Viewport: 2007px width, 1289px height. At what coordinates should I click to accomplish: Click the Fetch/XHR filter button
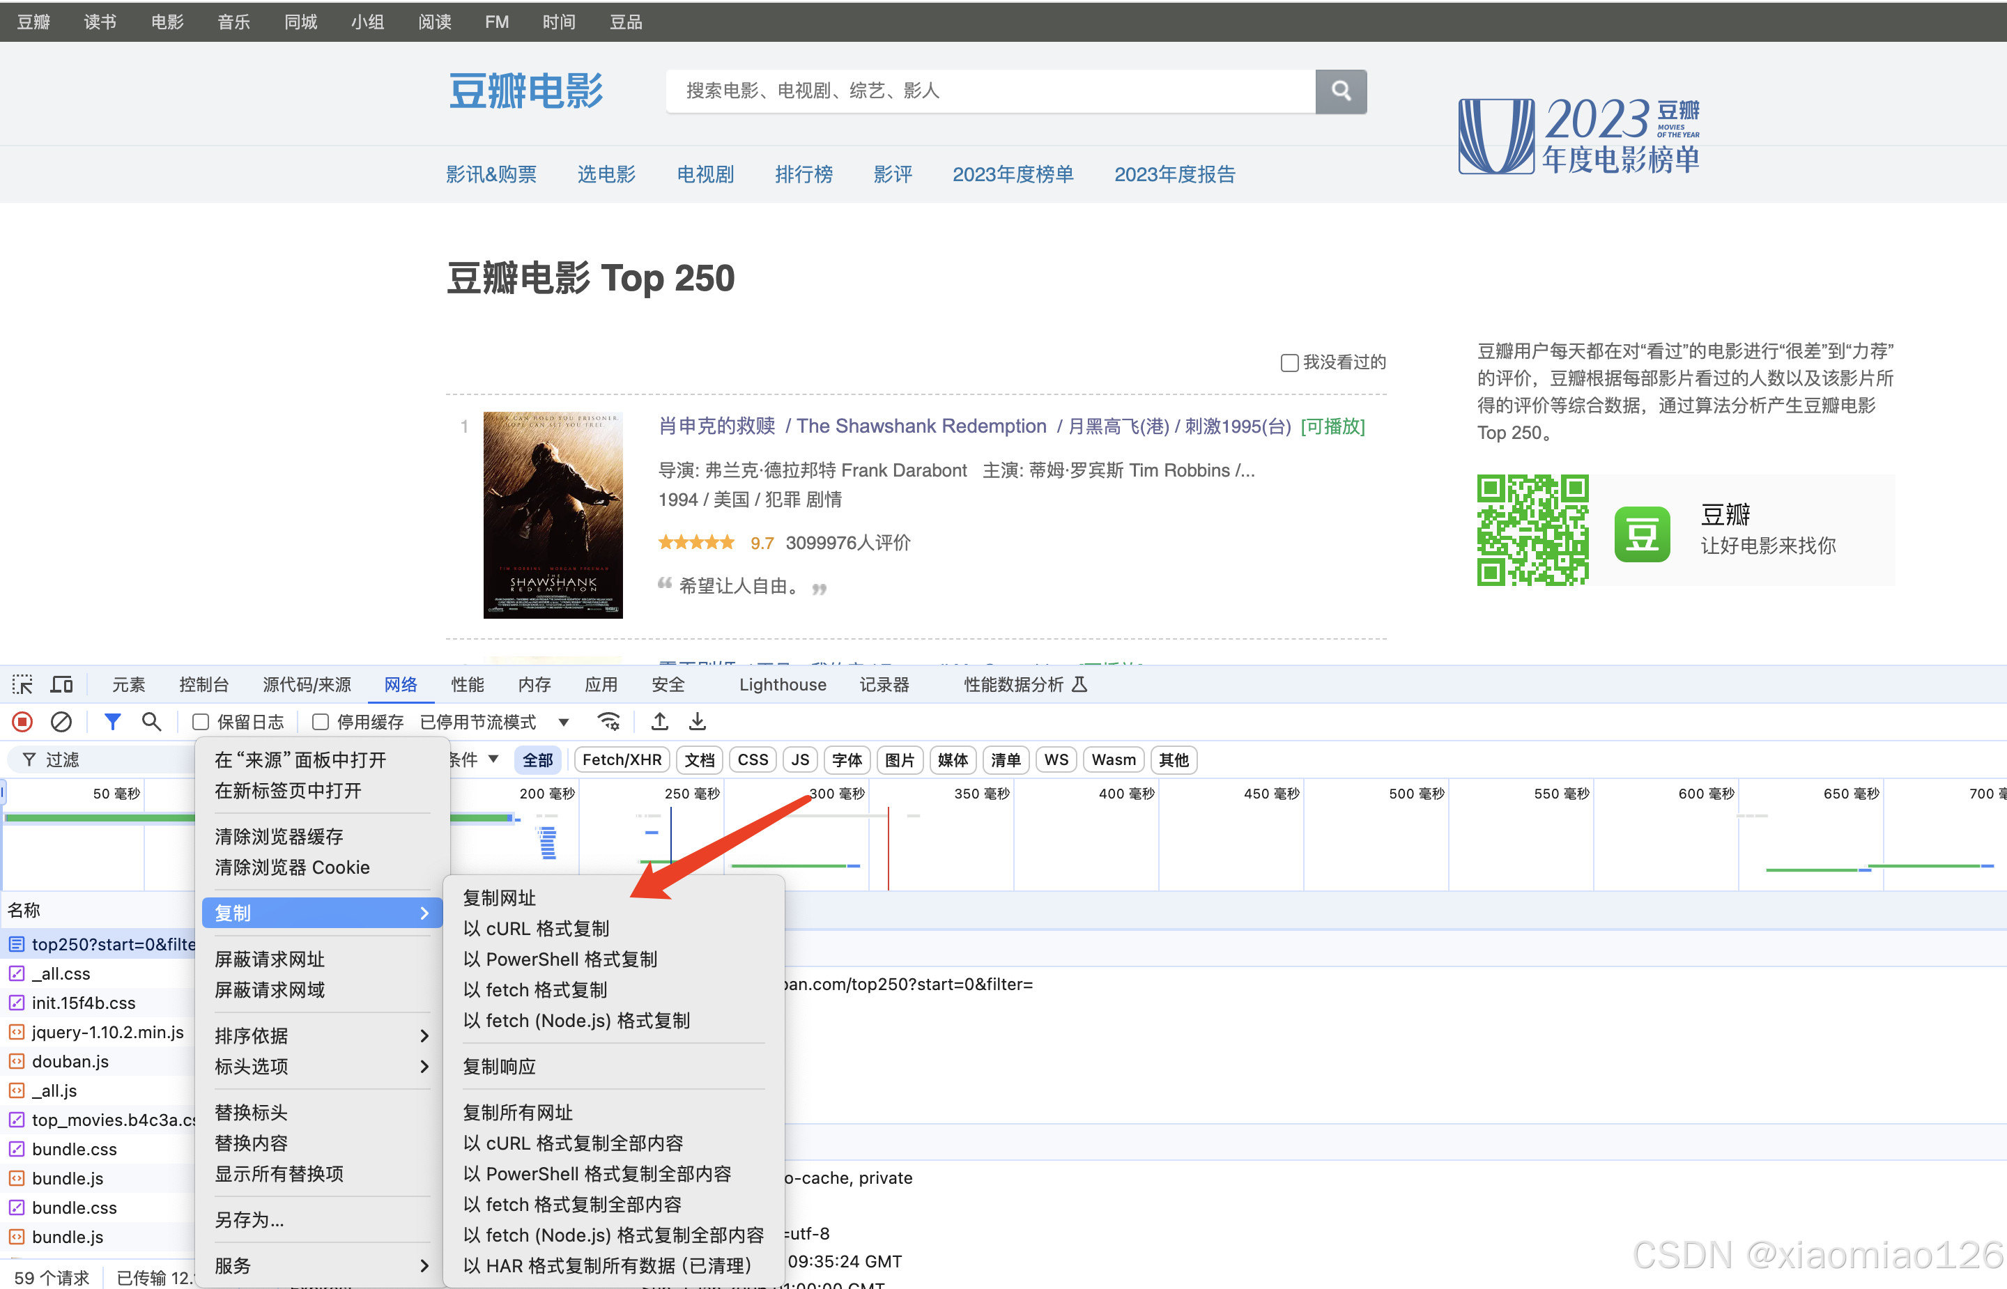click(x=621, y=760)
